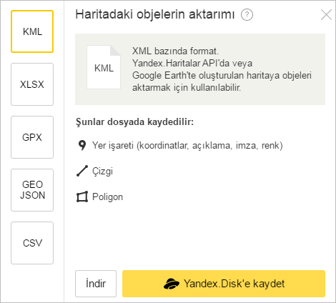This screenshot has width=336, height=303.
Task: Click the Poligon label text
Action: tap(107, 197)
